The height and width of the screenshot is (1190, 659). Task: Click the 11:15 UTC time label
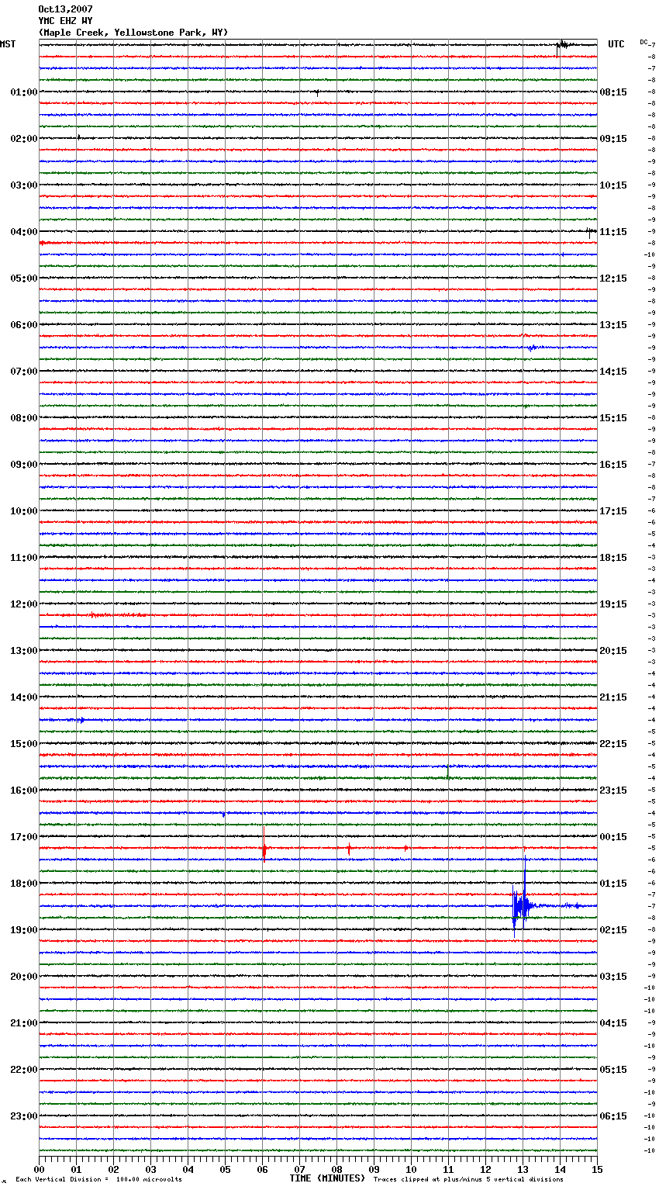point(613,232)
